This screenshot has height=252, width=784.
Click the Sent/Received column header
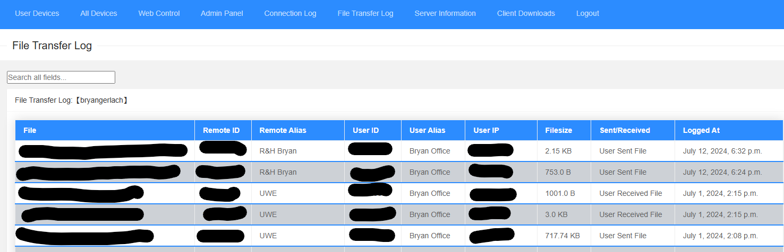pos(625,130)
